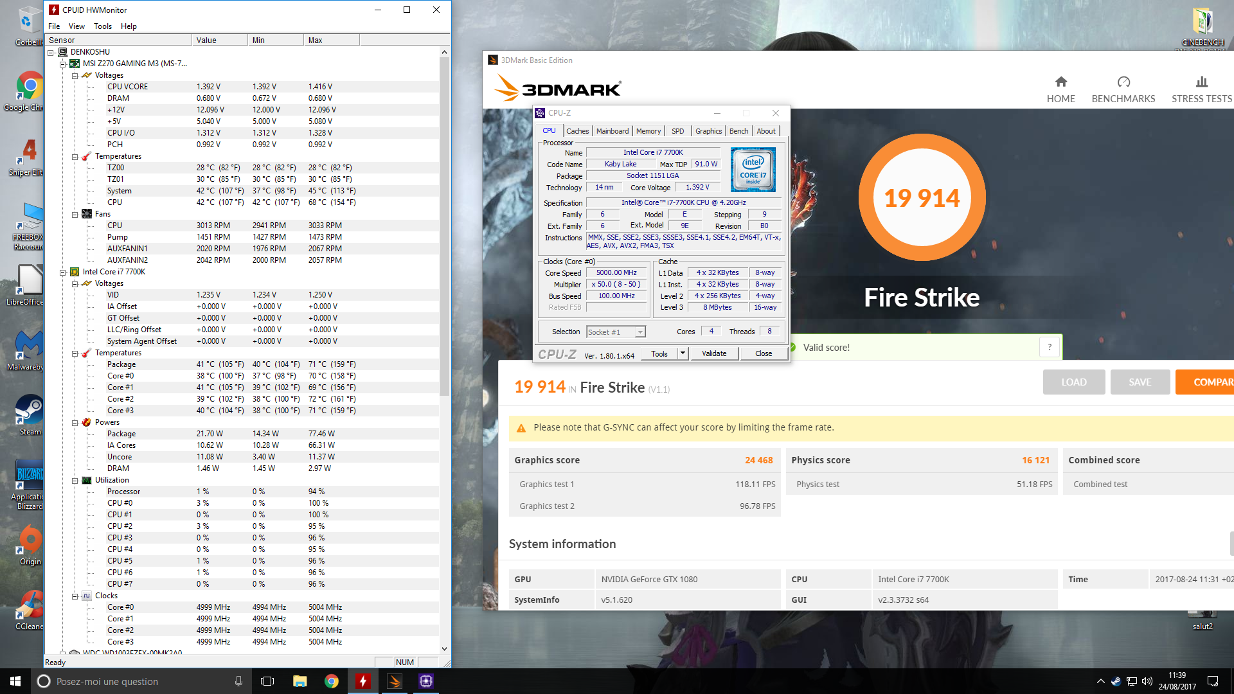Click the COMPARE button in 3DMark
1234x694 pixels.
pos(1206,382)
